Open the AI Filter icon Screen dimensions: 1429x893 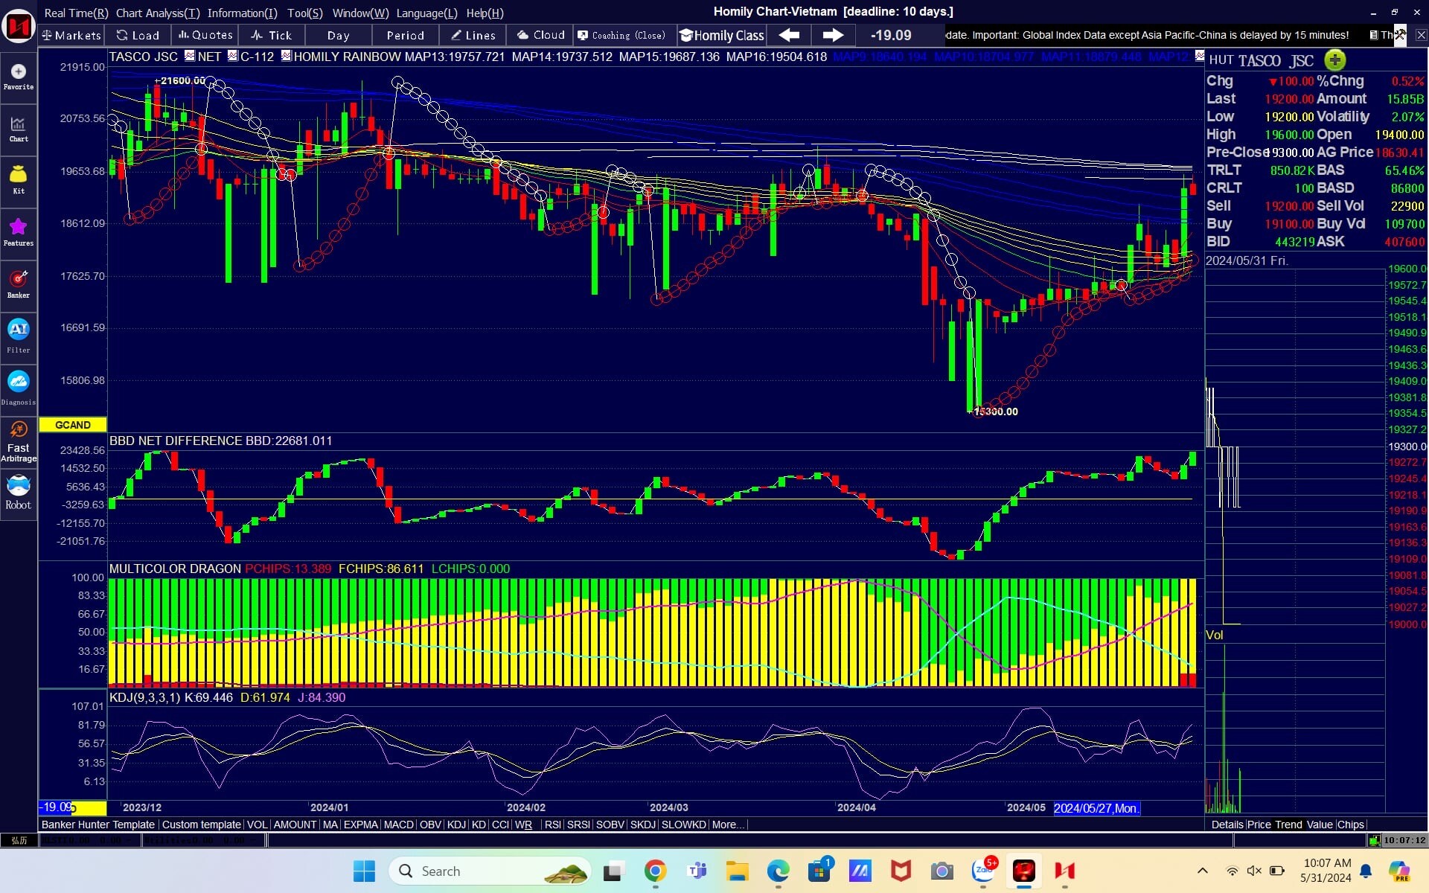coord(19,336)
